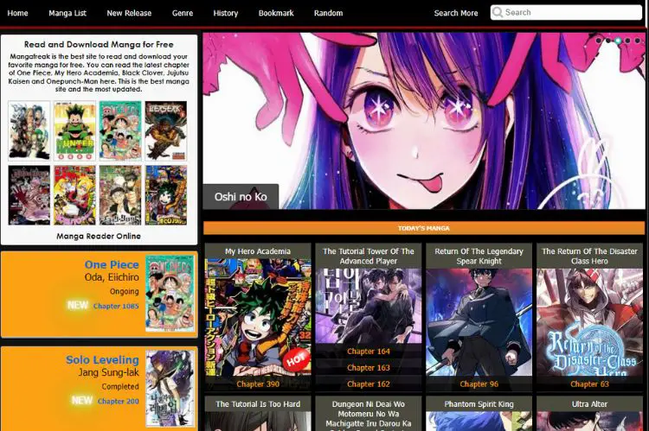Image resolution: width=649 pixels, height=431 pixels.
Task: Click the Solo Leveling cover image
Action: 170,389
